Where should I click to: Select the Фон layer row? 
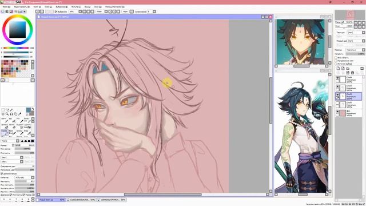click(x=349, y=113)
